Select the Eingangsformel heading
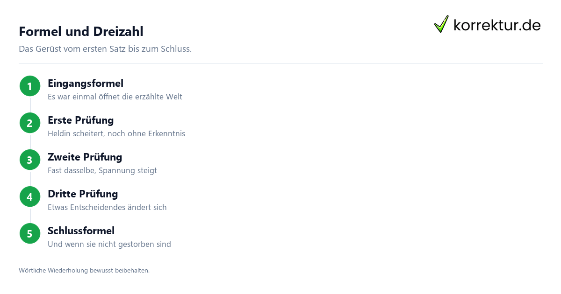 coord(86,84)
